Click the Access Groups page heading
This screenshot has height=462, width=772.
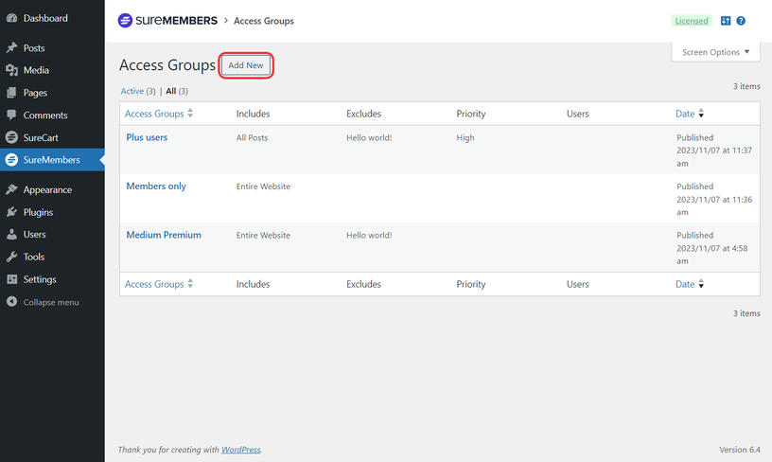pos(167,65)
